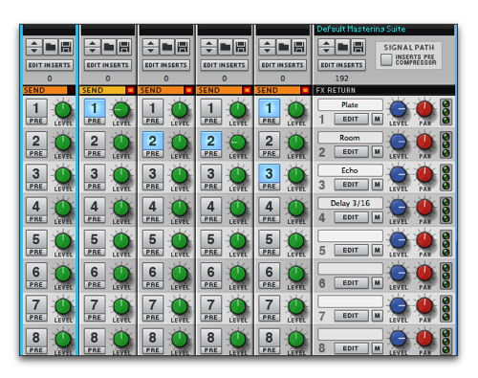478x378 pixels.
Task: Turn off lit Send 1 on the fifth channel strip
Action: [270, 108]
